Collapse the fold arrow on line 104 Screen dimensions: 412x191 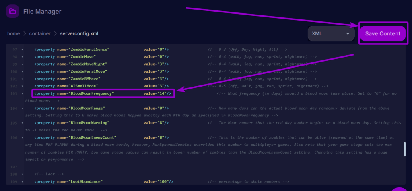click(22, 108)
